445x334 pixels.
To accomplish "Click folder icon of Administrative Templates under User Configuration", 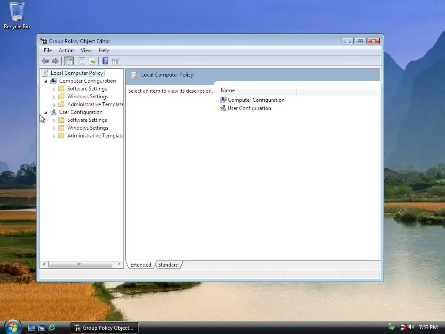I will 61,136.
